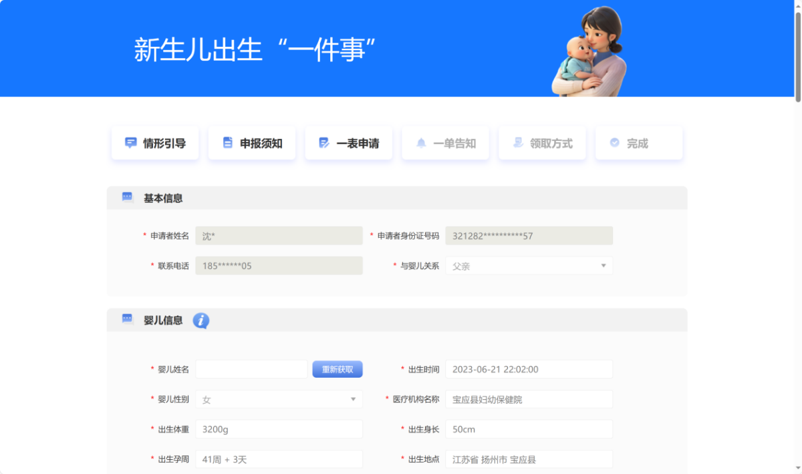The width and height of the screenshot is (802, 474).
Task: Select the 出生时间 field with 2023-06-21
Action: click(x=529, y=369)
